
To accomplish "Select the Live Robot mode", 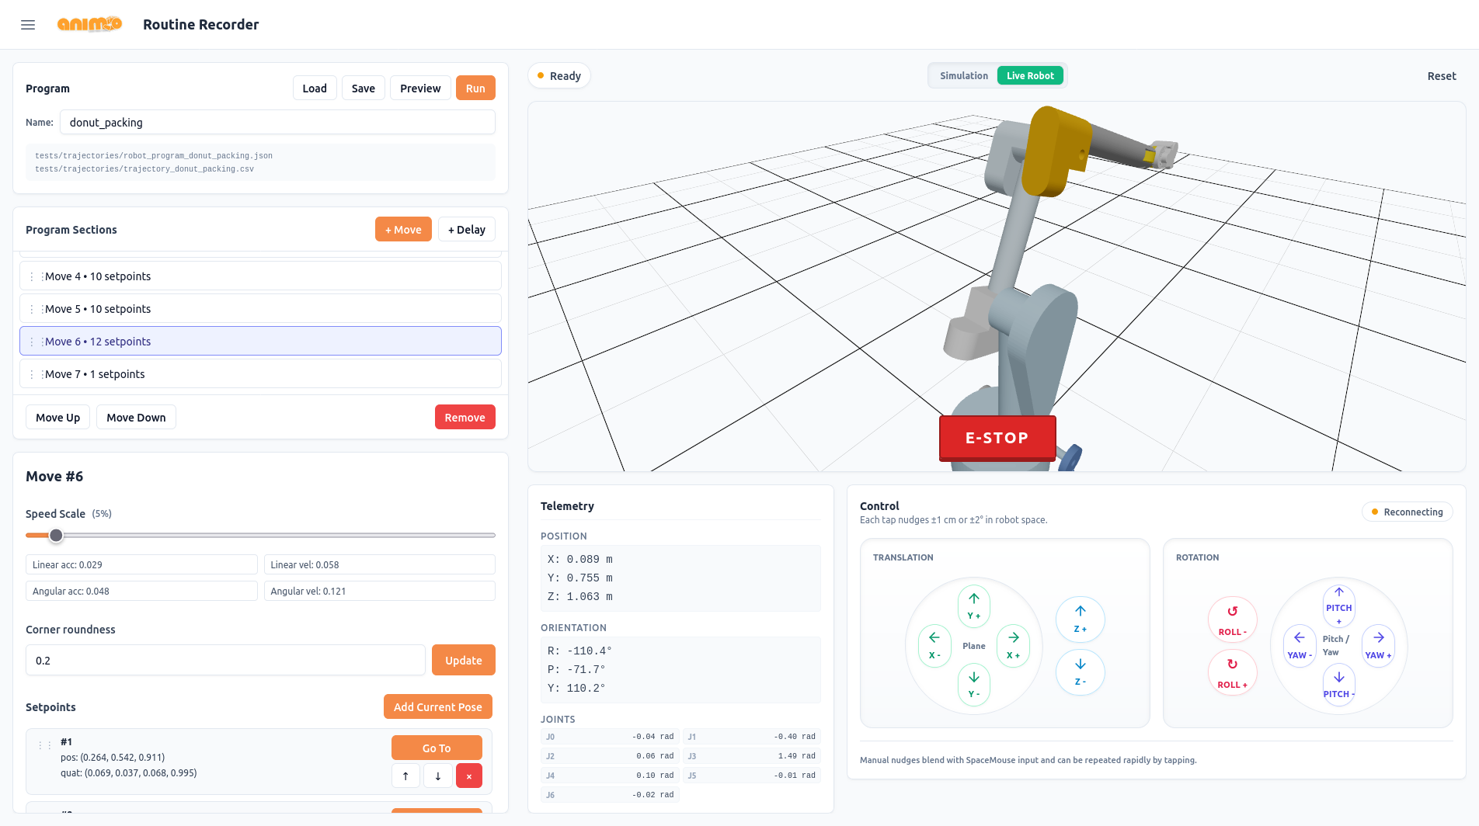I will [x=1030, y=76].
